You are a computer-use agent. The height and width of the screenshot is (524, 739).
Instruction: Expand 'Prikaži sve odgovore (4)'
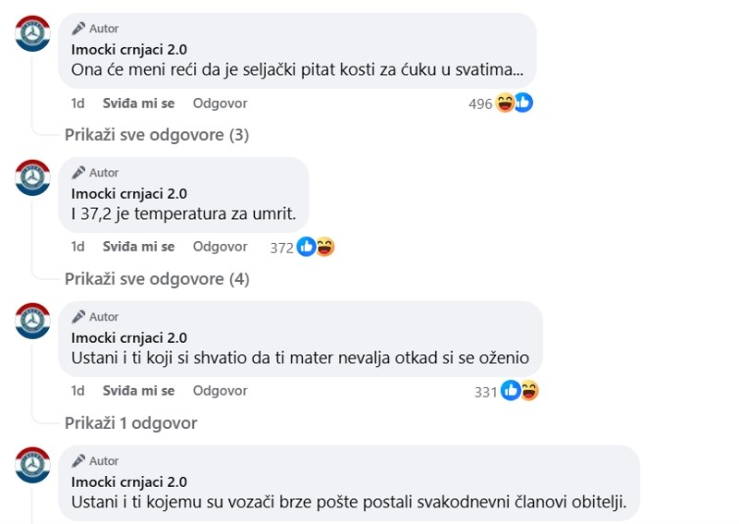click(x=157, y=279)
